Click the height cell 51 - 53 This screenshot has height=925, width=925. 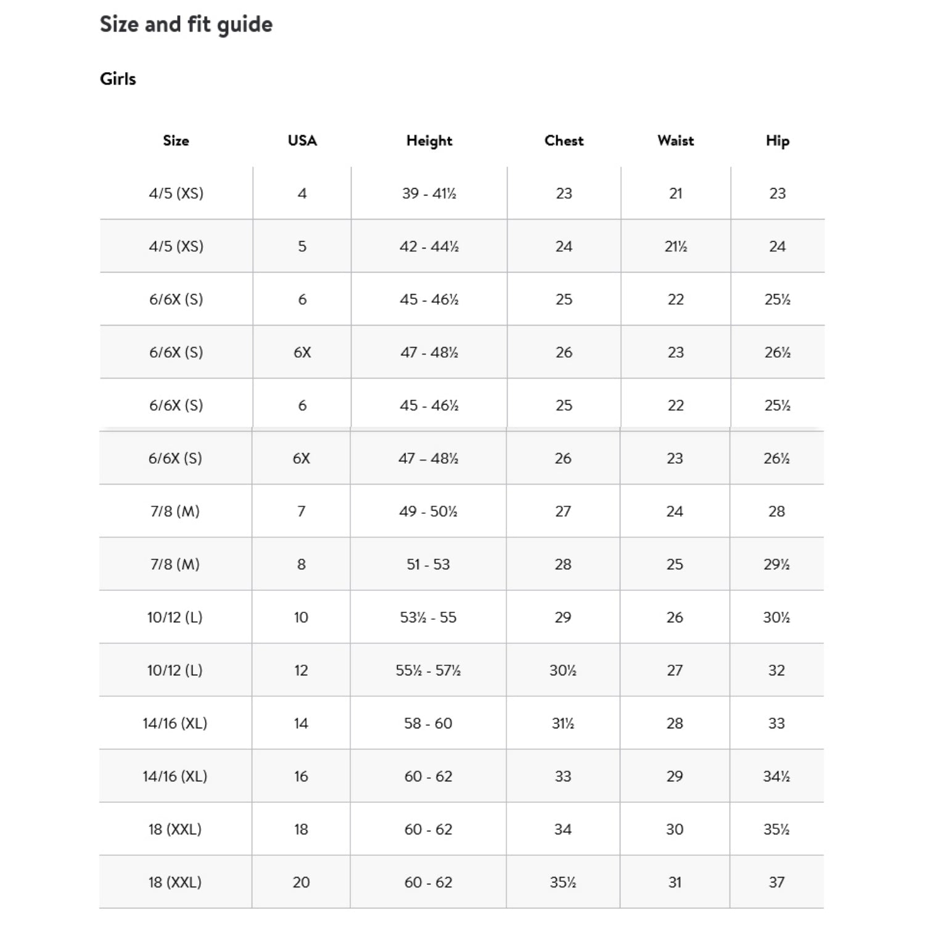point(428,564)
